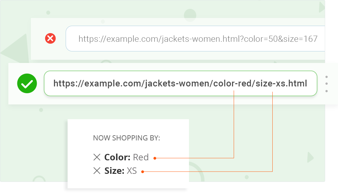Click the red X error icon
The image size is (338, 196).
click(x=50, y=39)
